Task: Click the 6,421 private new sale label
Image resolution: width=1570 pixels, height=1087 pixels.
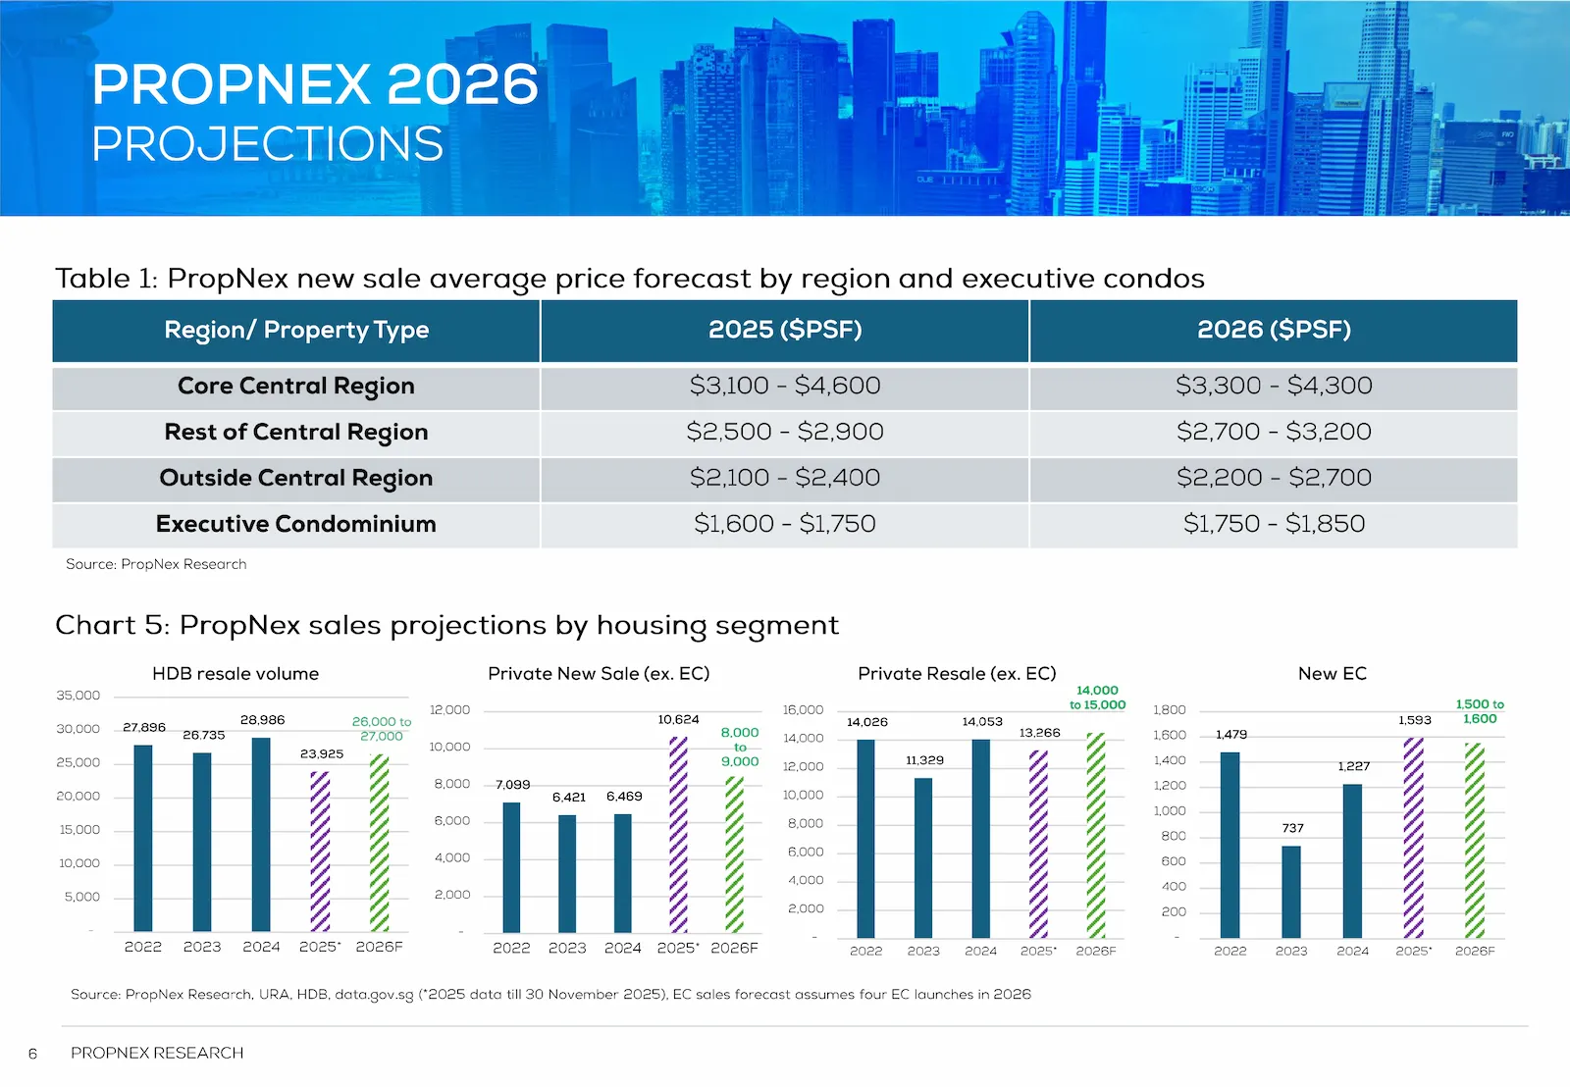Action: pos(569,798)
